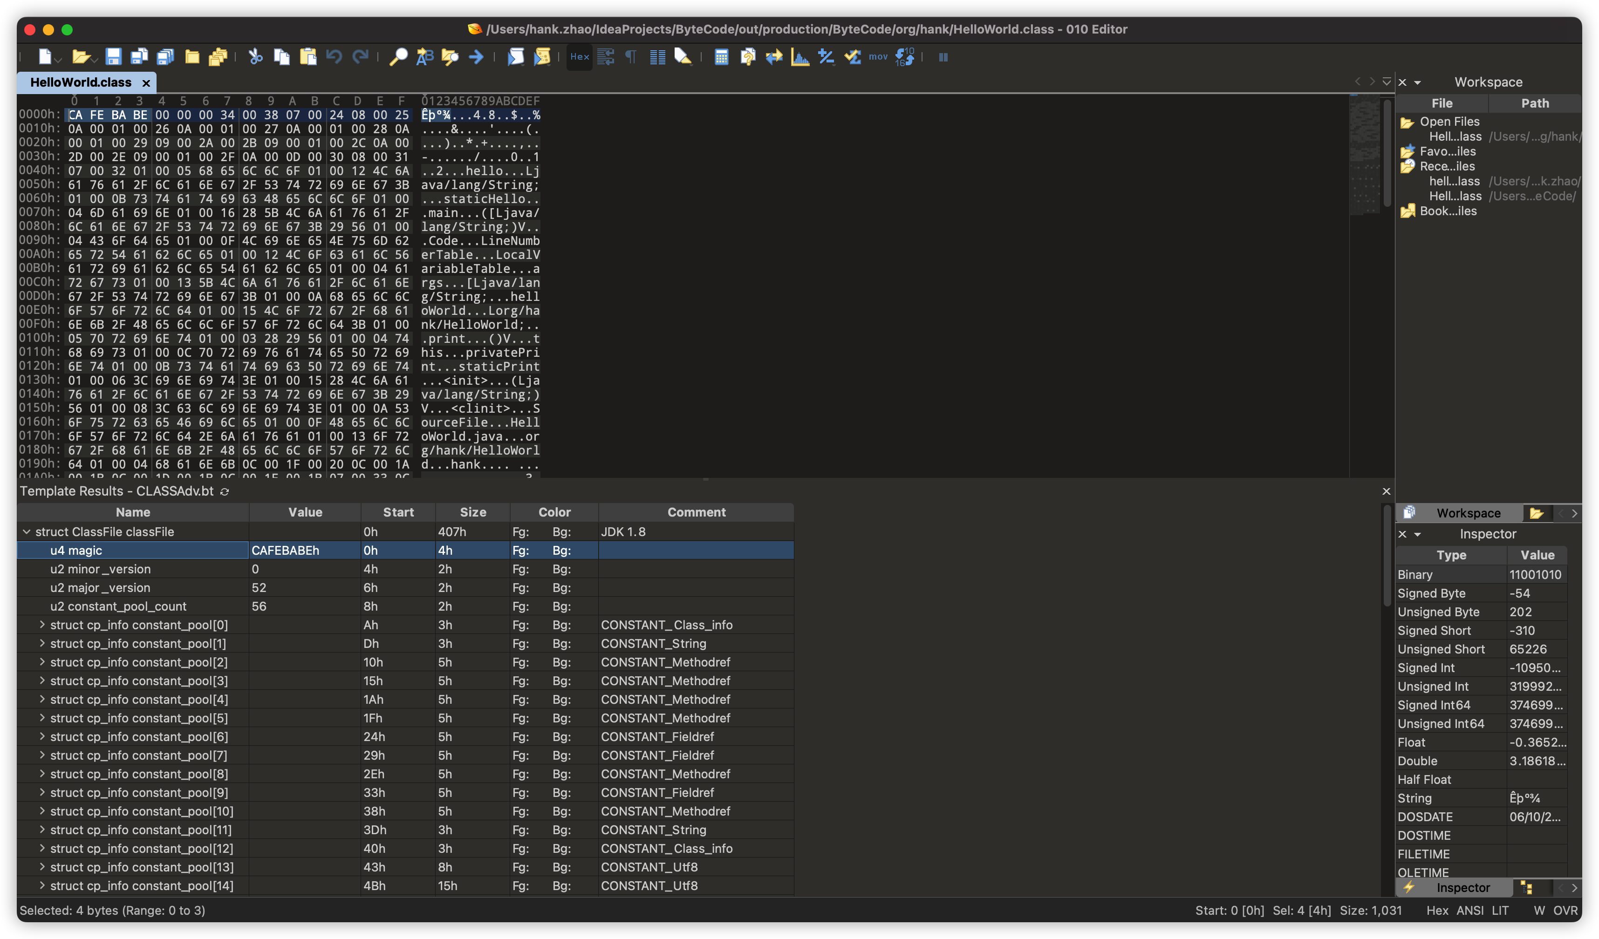Viewport: 1599px width, 939px height.
Task: Select the u2 major_version row
Action: click(x=100, y=587)
